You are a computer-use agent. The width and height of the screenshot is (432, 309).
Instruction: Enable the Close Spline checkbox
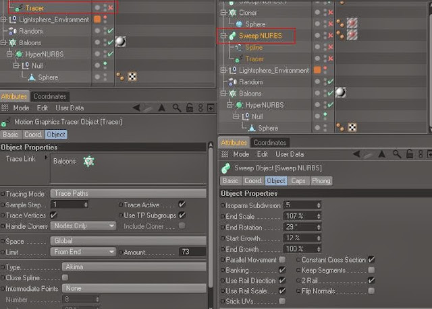tap(65, 277)
